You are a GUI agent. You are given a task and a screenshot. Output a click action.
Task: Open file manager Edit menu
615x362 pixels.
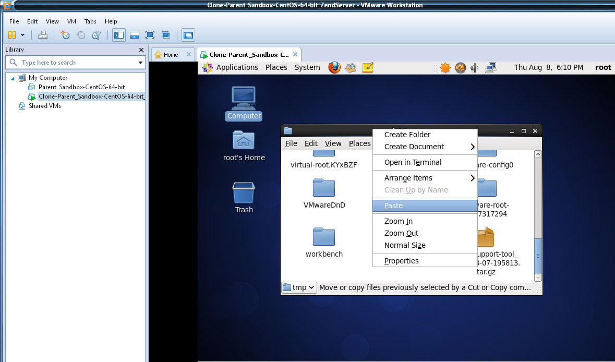coord(311,143)
